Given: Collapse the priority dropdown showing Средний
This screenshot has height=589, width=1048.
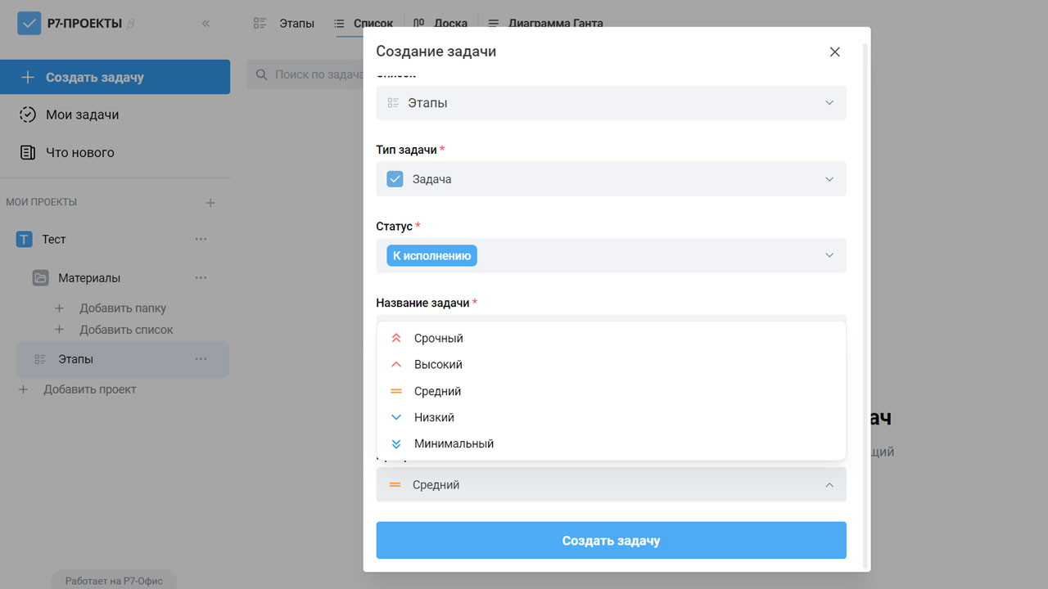Looking at the screenshot, I should pos(611,485).
